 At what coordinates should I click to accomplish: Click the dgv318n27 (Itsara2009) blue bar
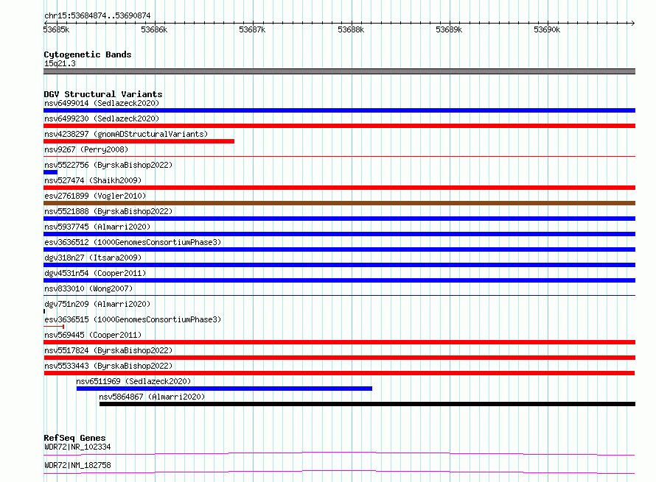coord(339,265)
